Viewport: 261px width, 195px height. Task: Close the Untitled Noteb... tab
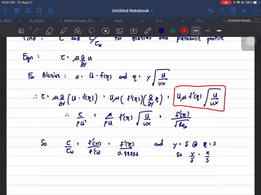[224, 21]
